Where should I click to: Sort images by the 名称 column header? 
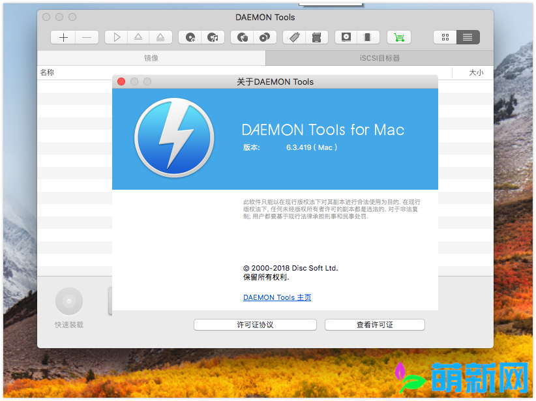[46, 72]
